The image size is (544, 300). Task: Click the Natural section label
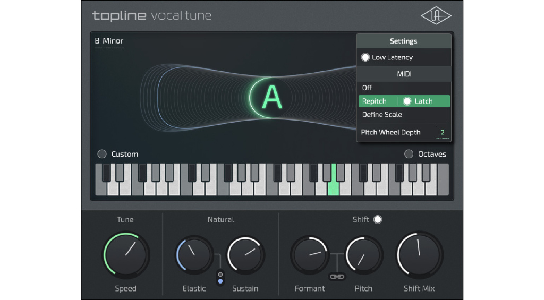click(221, 219)
